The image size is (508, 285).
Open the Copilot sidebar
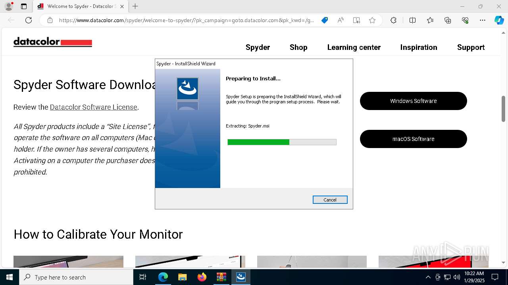pyautogui.click(x=499, y=20)
